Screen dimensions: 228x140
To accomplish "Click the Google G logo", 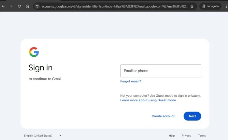I will 34,52.
